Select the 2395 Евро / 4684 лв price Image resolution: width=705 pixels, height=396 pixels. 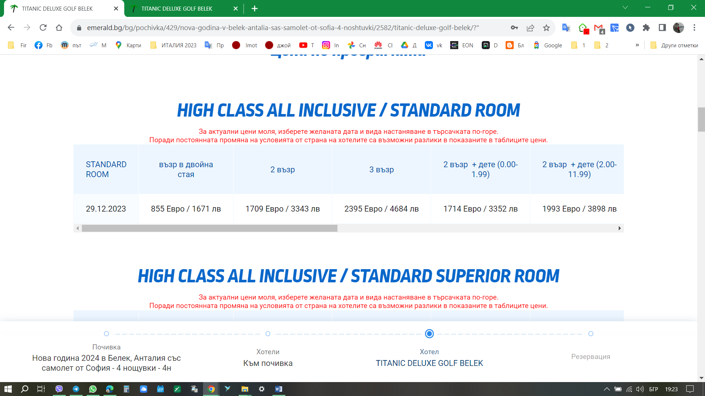[382, 209]
